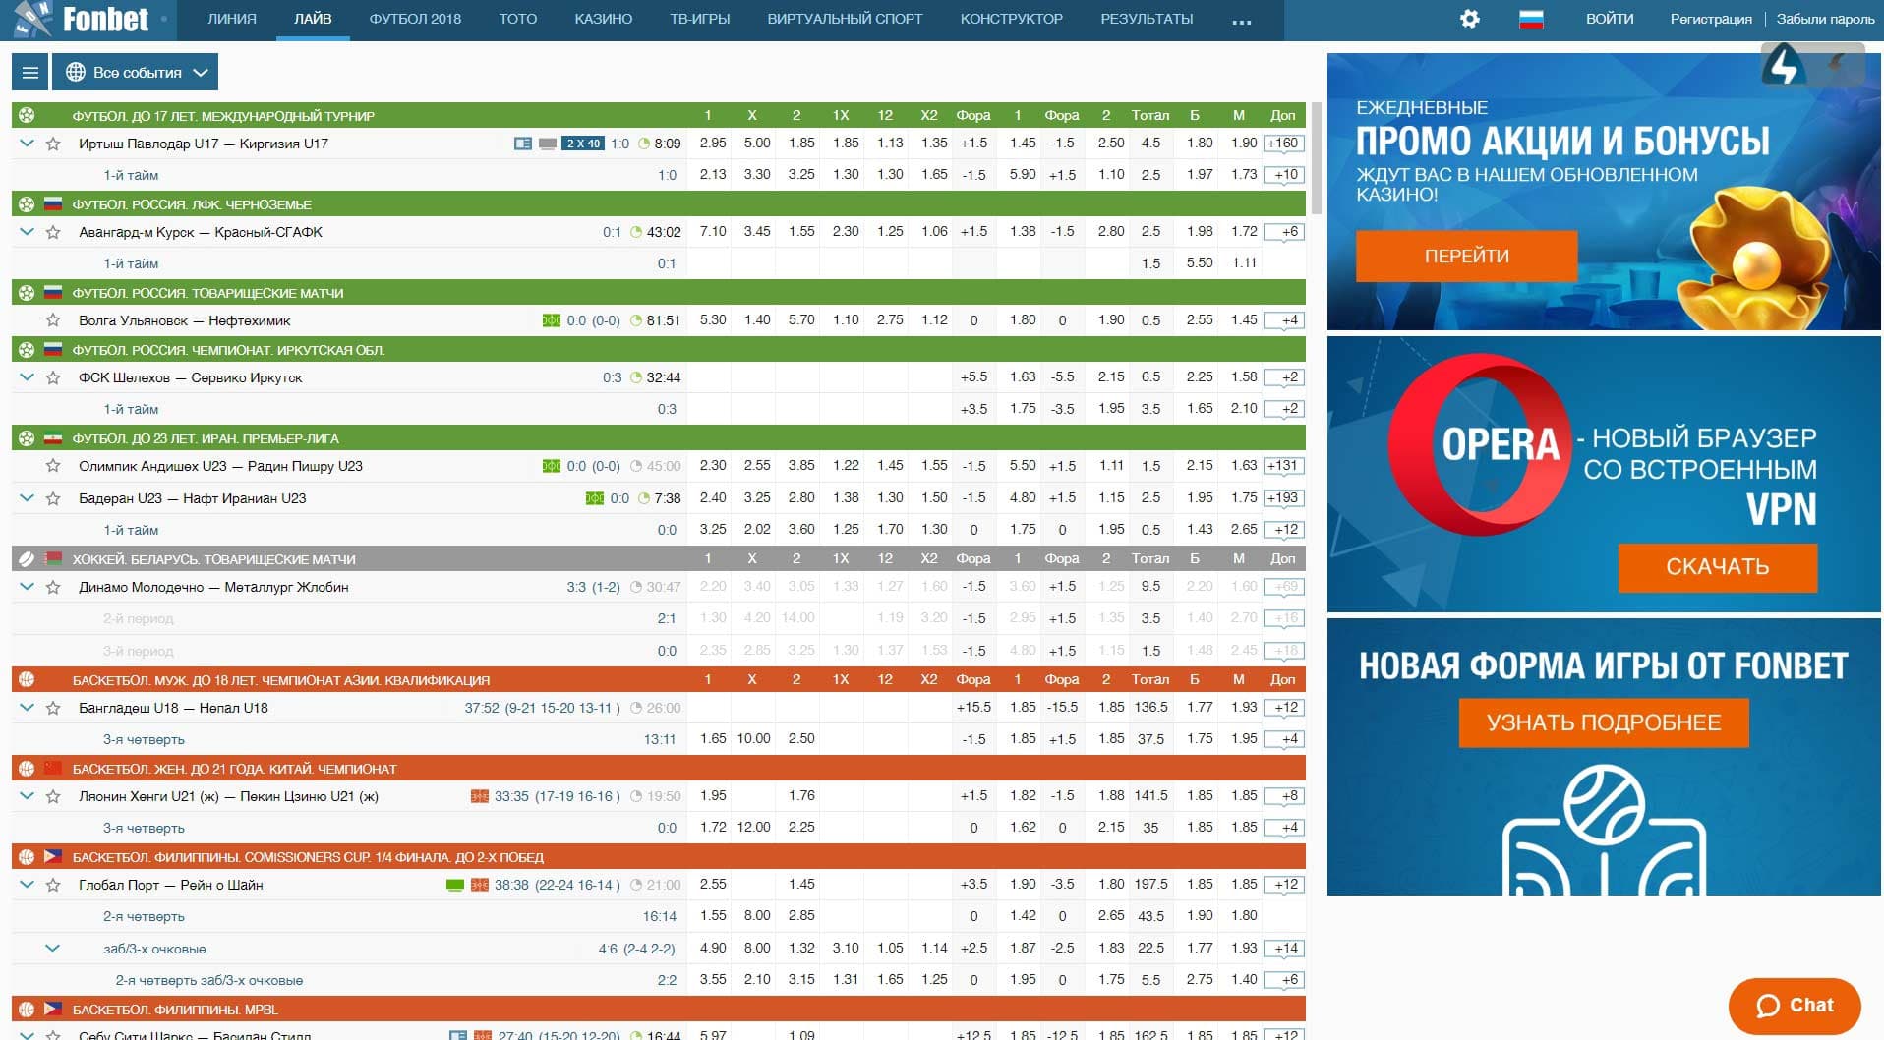
Task: Select draw odds 1.40 for Волга Ульяновск match
Action: coord(757,320)
